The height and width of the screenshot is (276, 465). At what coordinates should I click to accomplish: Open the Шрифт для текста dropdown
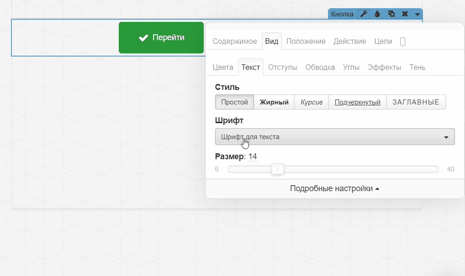[x=335, y=137]
